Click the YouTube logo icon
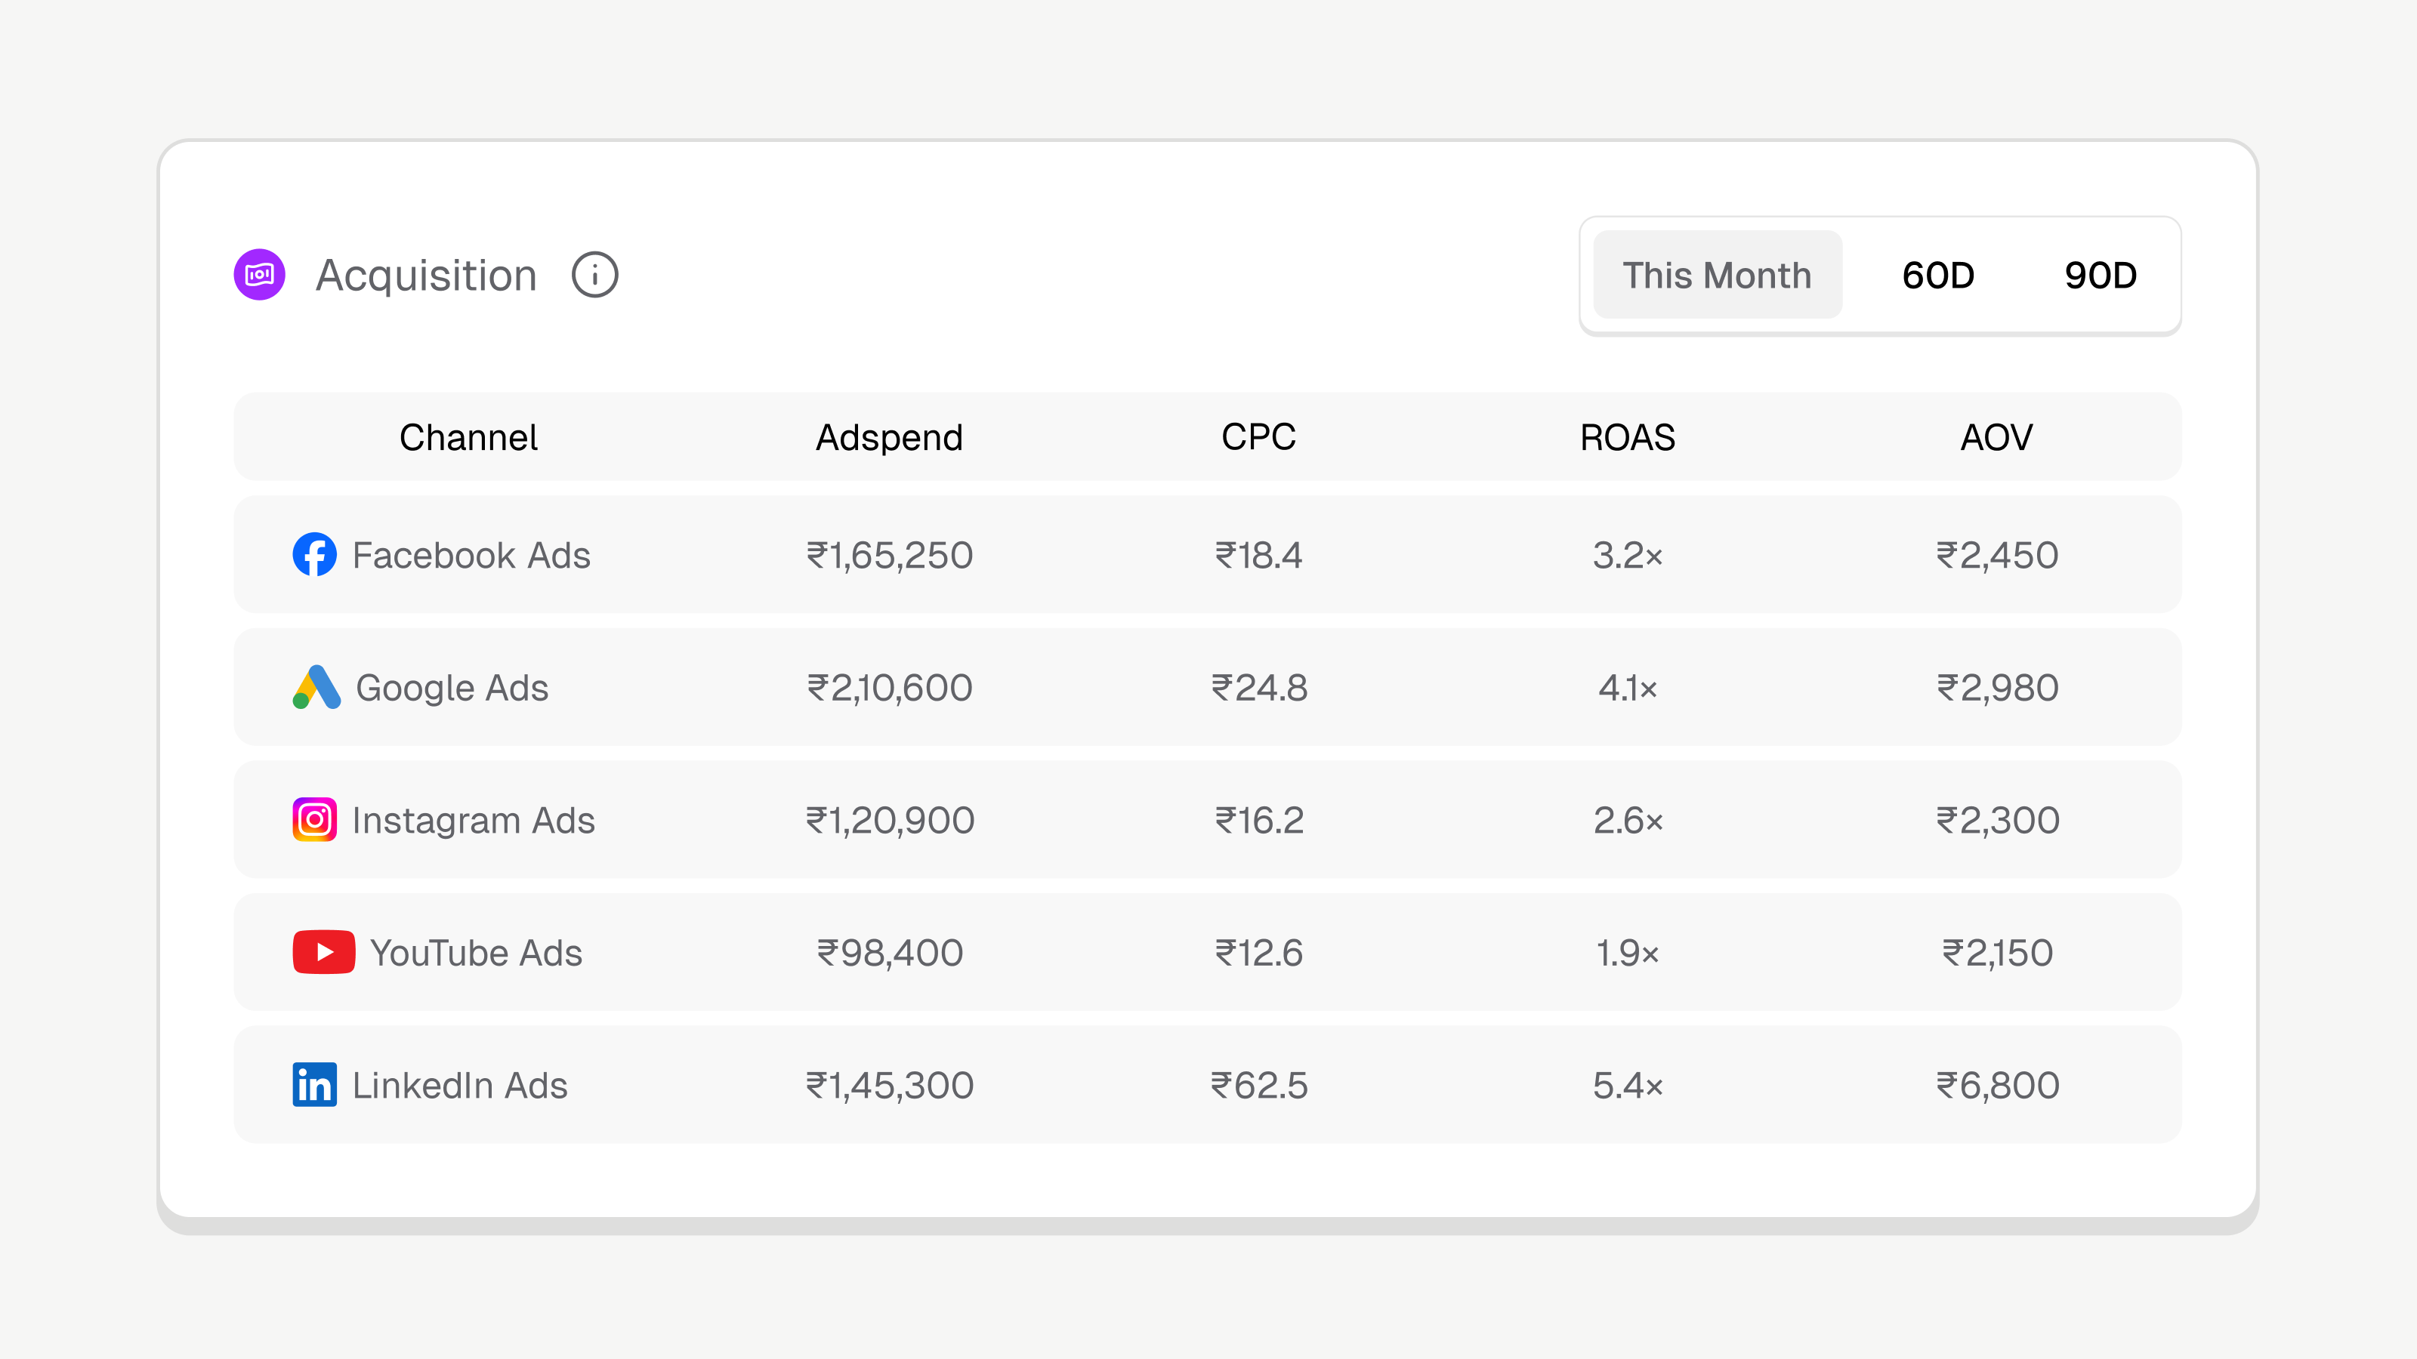2417x1359 pixels. tap(324, 952)
